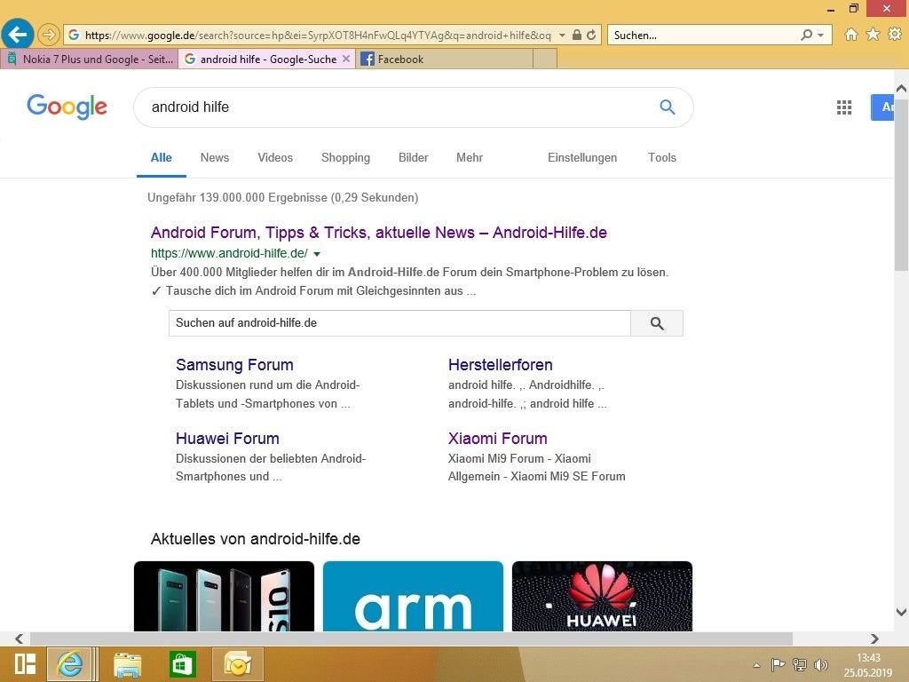
Task: Open the Xiaomi Forum link
Action: pos(497,439)
